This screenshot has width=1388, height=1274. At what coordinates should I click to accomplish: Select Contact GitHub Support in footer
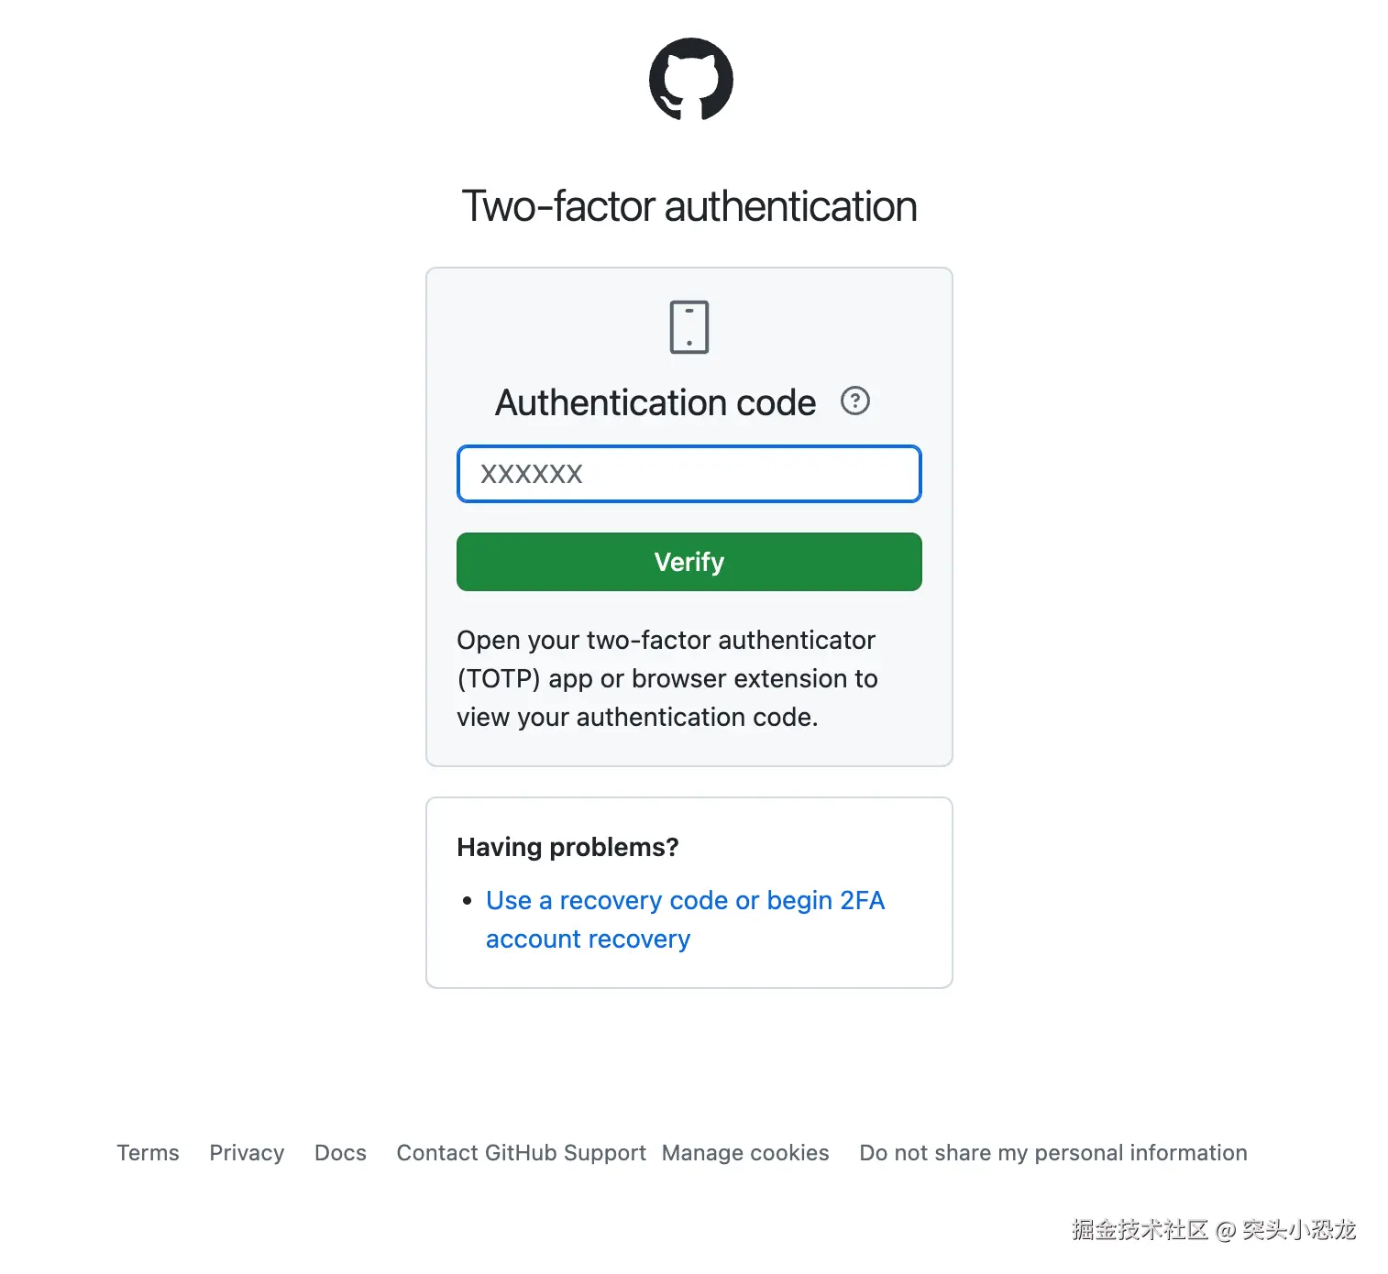pyautogui.click(x=521, y=1153)
